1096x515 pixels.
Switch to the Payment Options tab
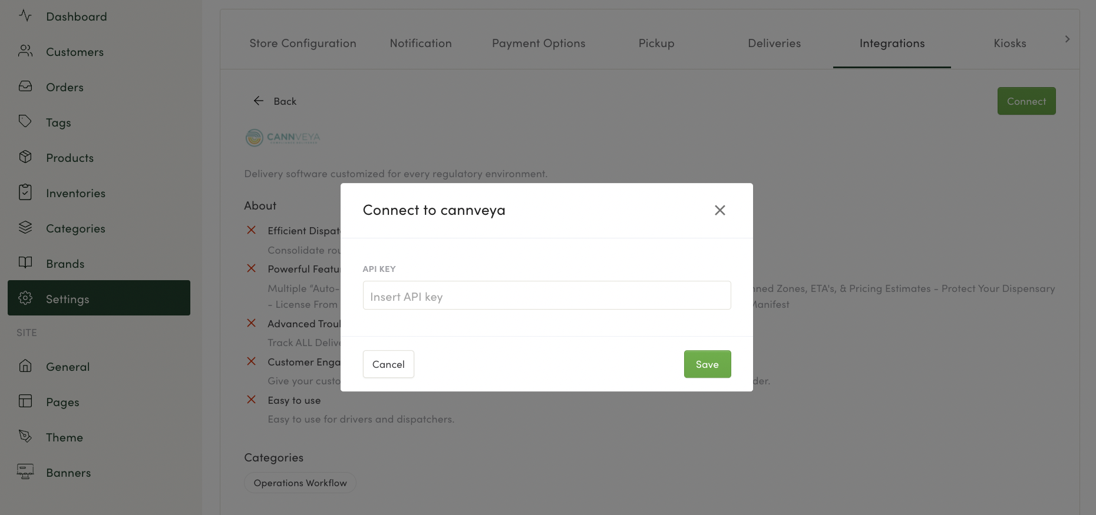tap(538, 44)
